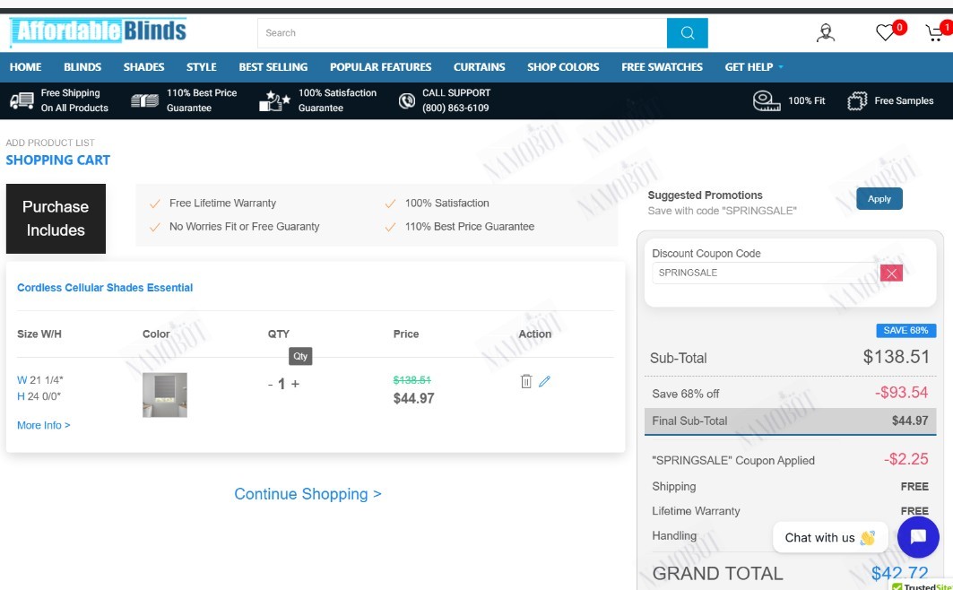Open the user account icon
This screenshot has width=953, height=590.
pyautogui.click(x=825, y=33)
